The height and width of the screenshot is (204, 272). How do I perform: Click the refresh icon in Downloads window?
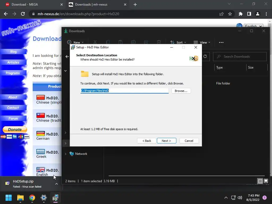point(205,56)
